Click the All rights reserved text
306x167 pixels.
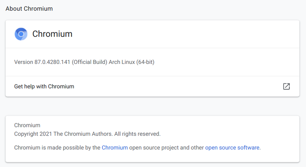pyautogui.click(x=138, y=134)
